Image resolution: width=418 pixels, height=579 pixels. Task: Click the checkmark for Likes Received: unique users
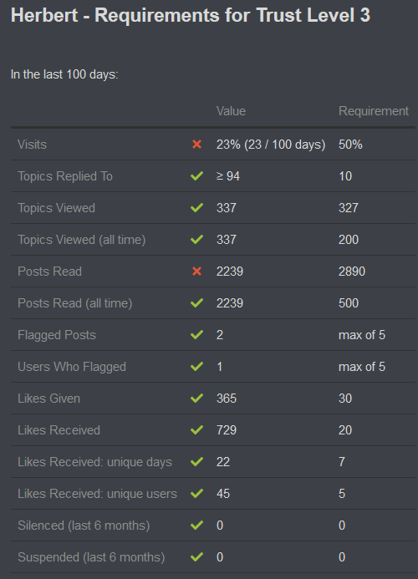coord(196,494)
